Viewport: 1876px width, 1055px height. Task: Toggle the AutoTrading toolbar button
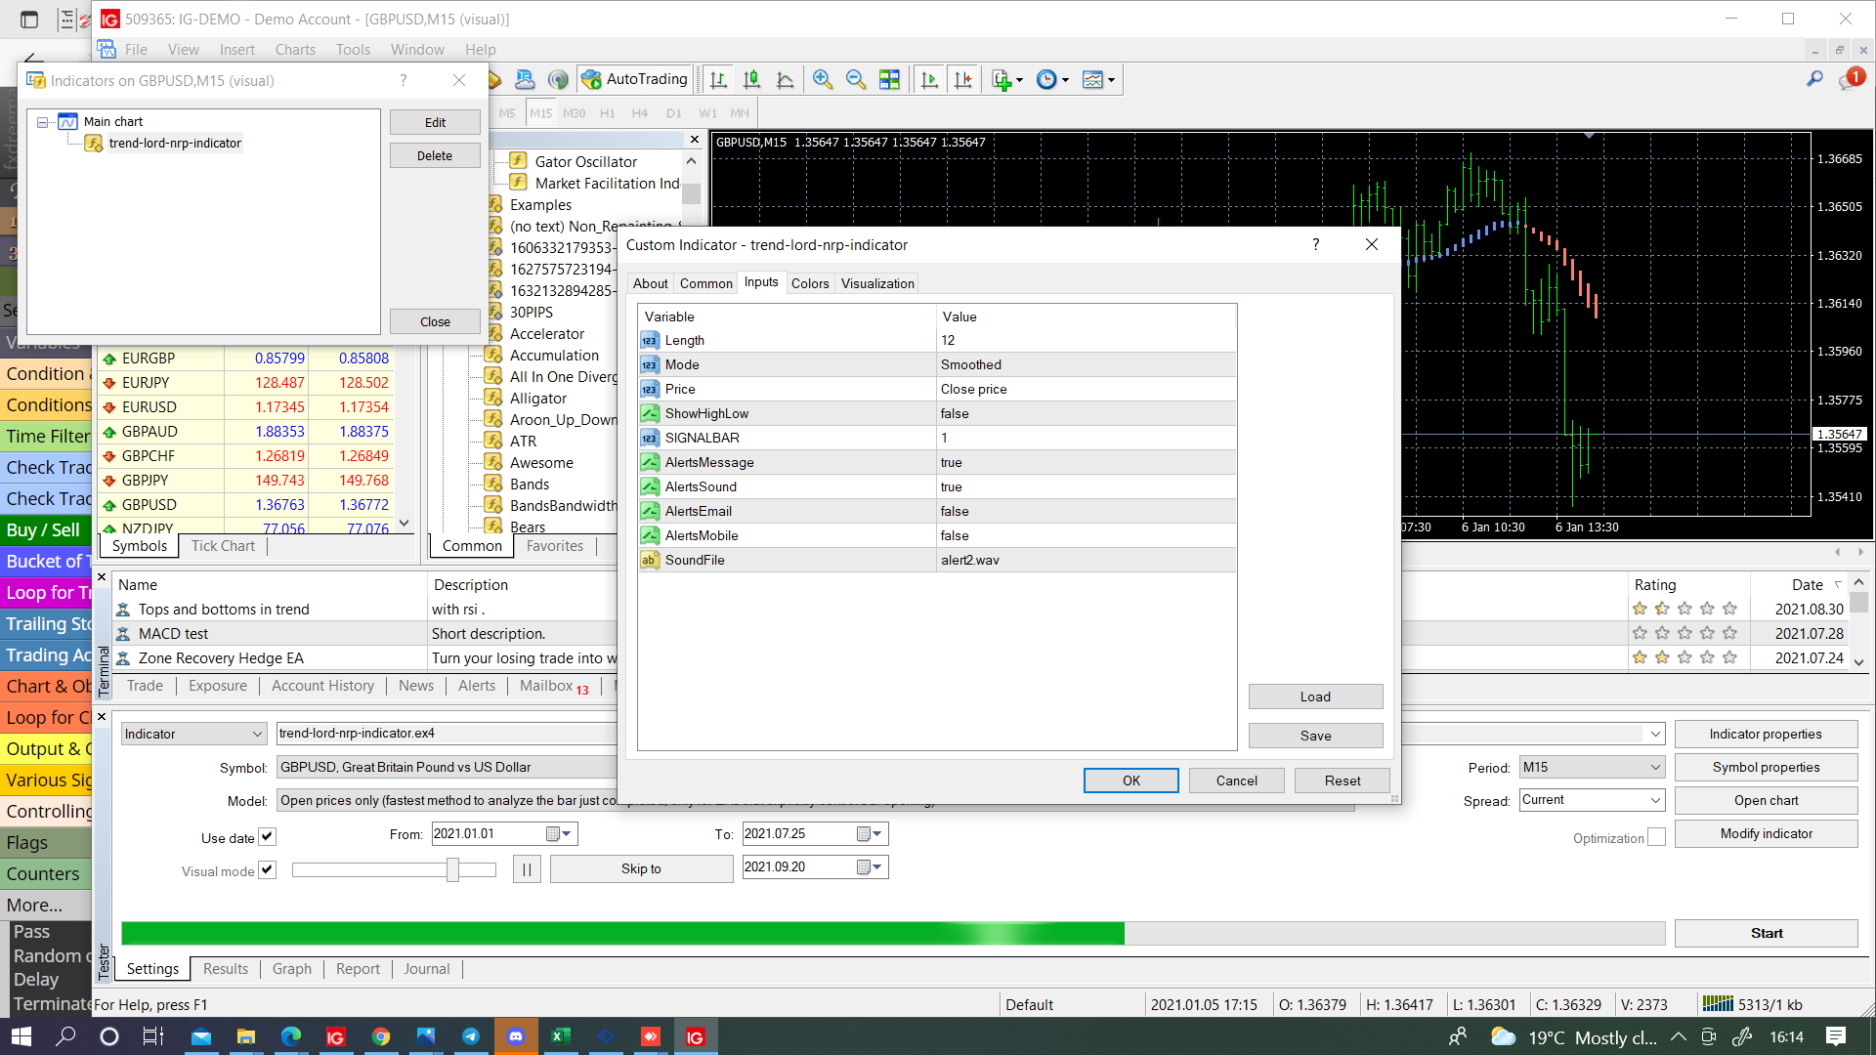click(x=634, y=79)
